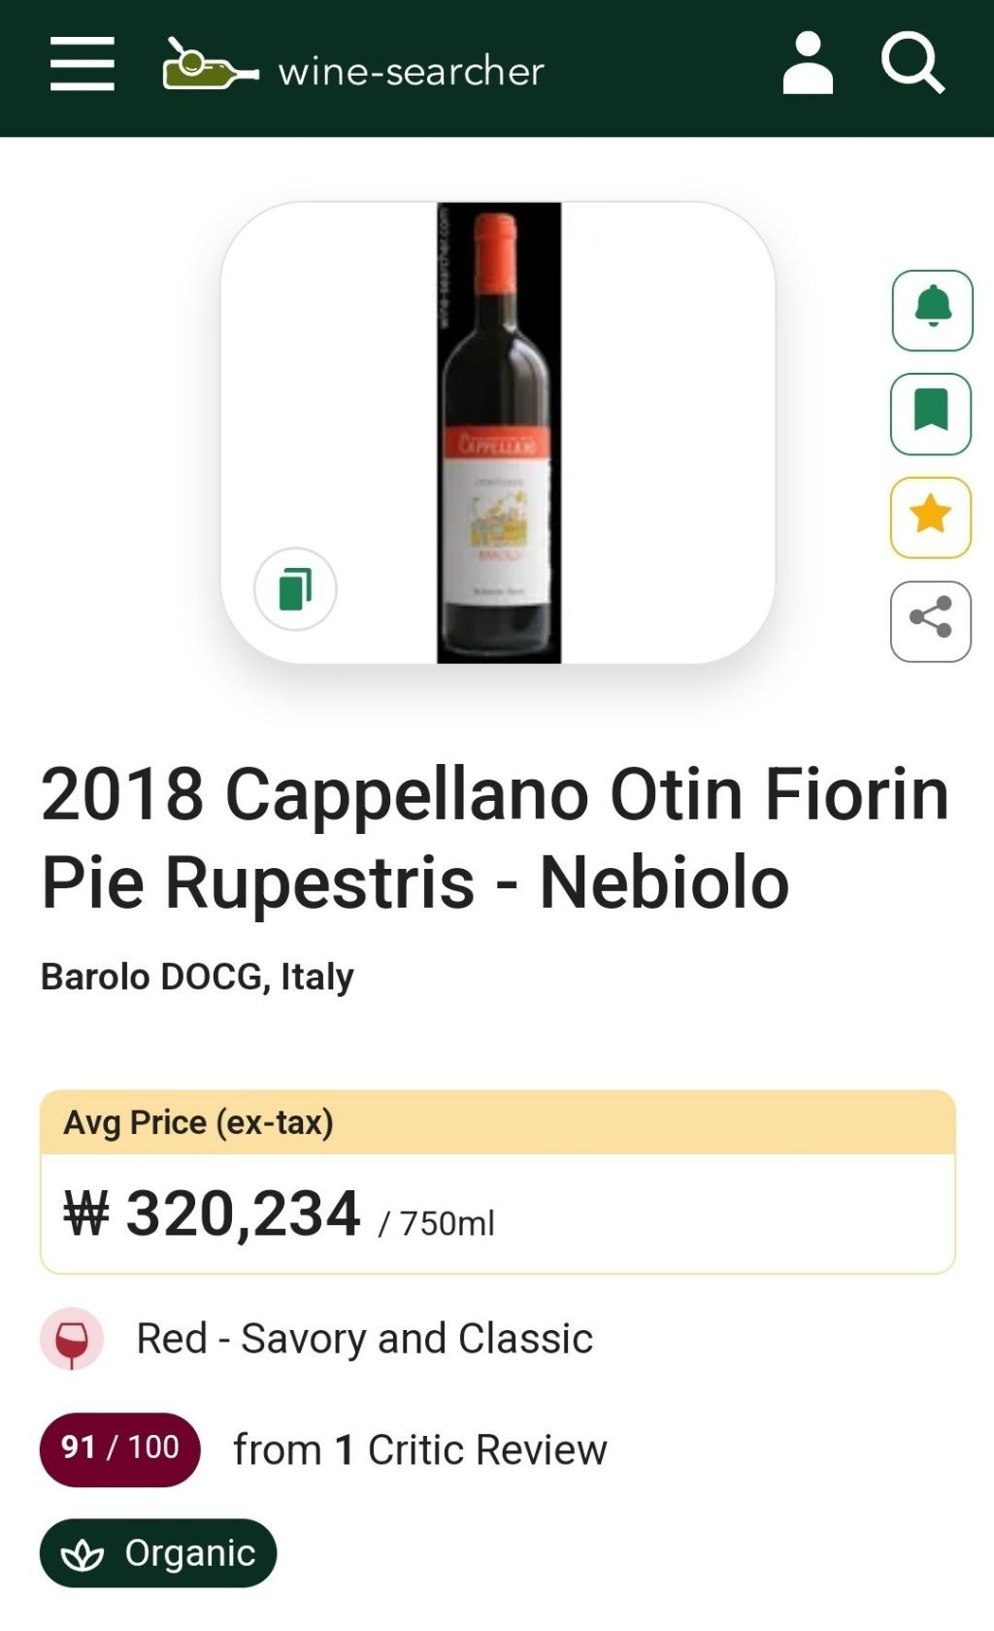Click the Avg Price (ex-tax) header
994x1631 pixels.
click(199, 1122)
